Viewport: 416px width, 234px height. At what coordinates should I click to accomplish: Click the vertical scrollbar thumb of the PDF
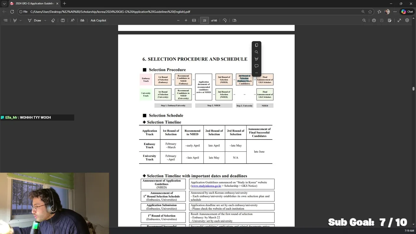pyautogui.click(x=413, y=89)
